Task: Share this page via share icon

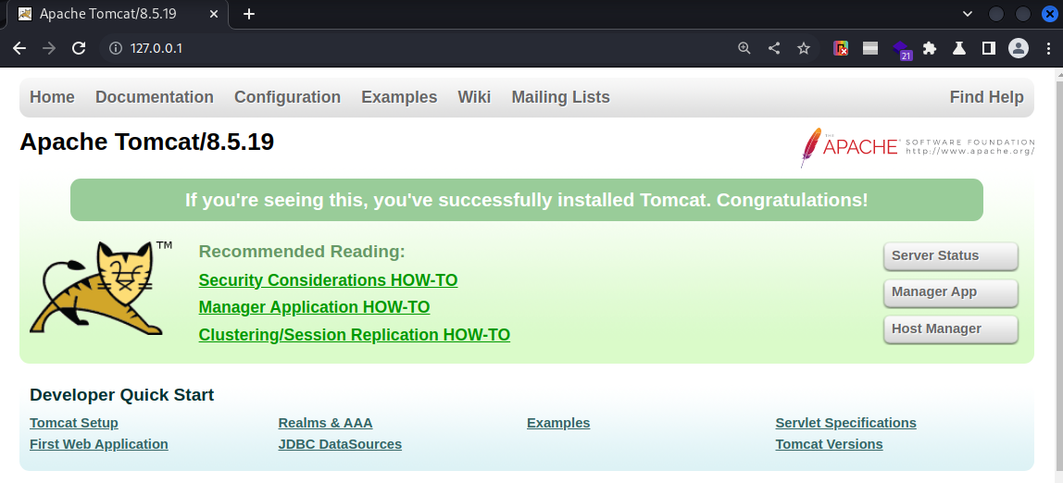Action: tap(773, 48)
